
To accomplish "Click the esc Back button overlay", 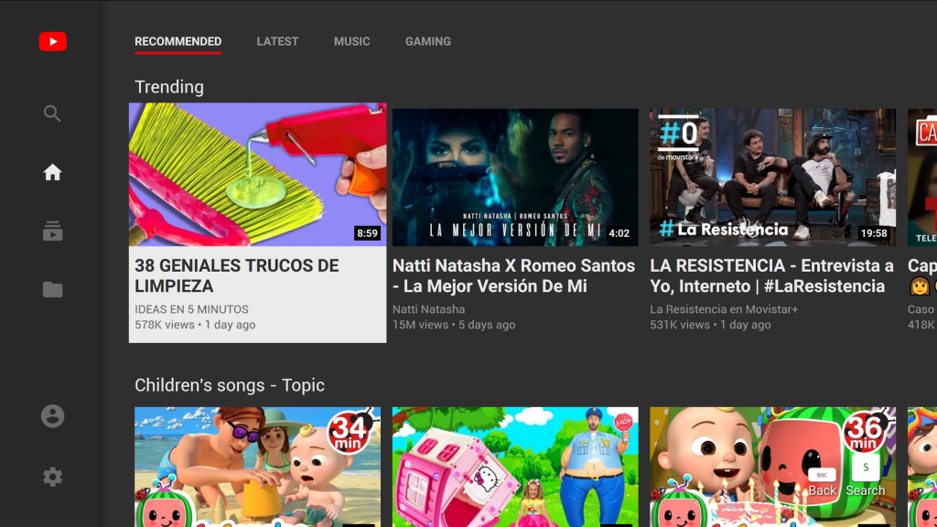I will (x=823, y=483).
